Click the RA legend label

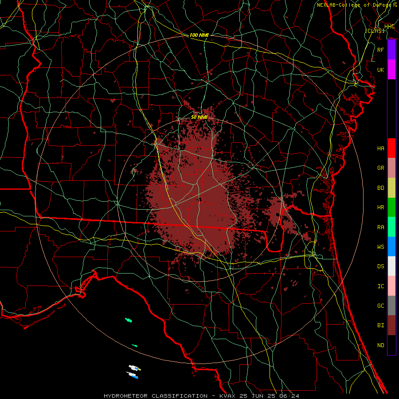(380, 227)
